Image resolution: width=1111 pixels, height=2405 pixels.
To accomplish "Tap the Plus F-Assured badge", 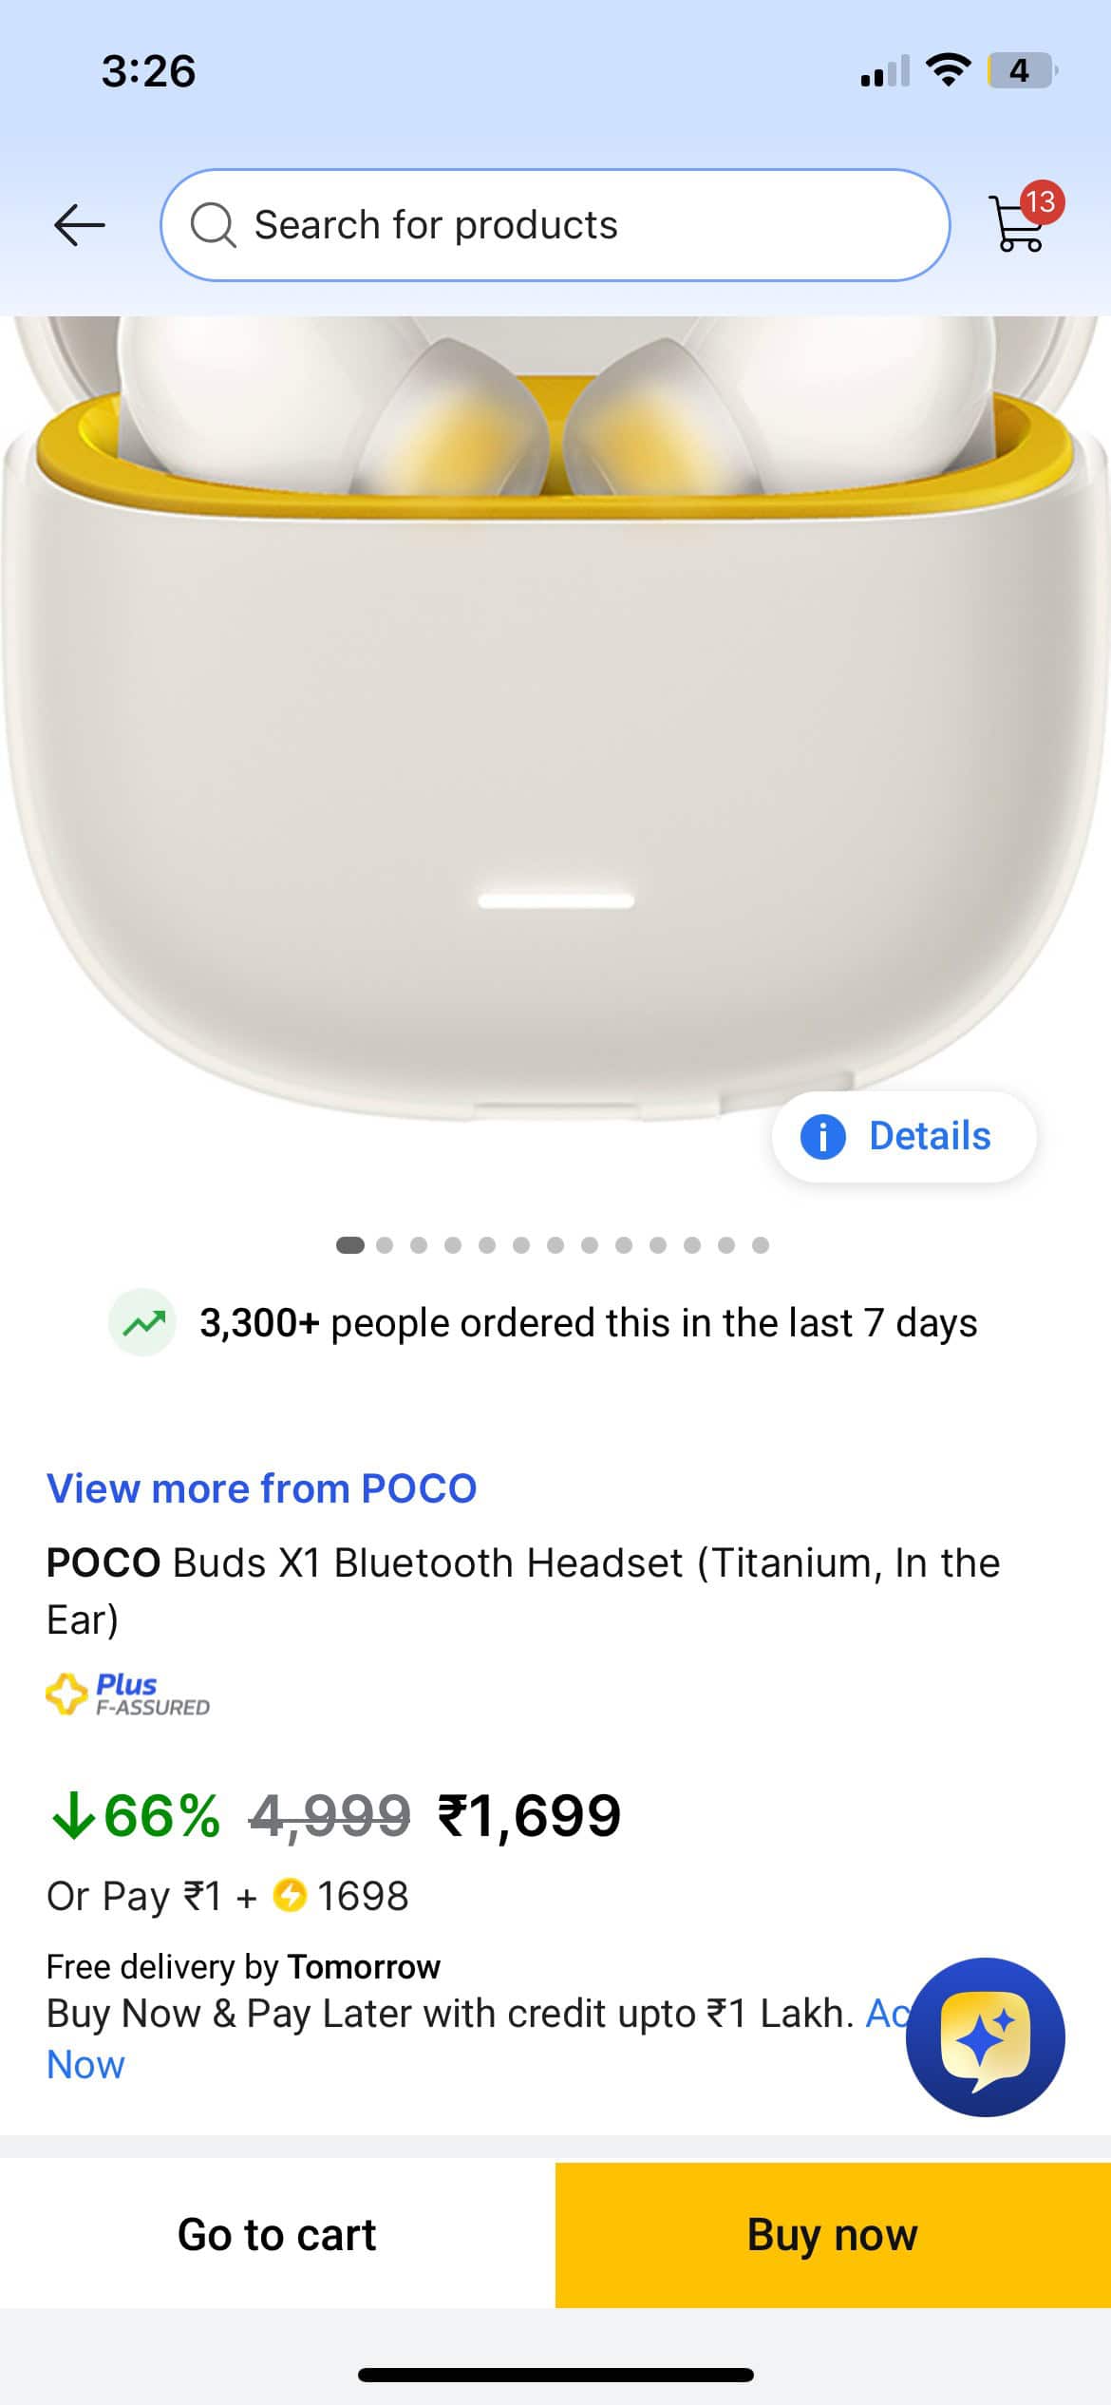I will point(128,1695).
